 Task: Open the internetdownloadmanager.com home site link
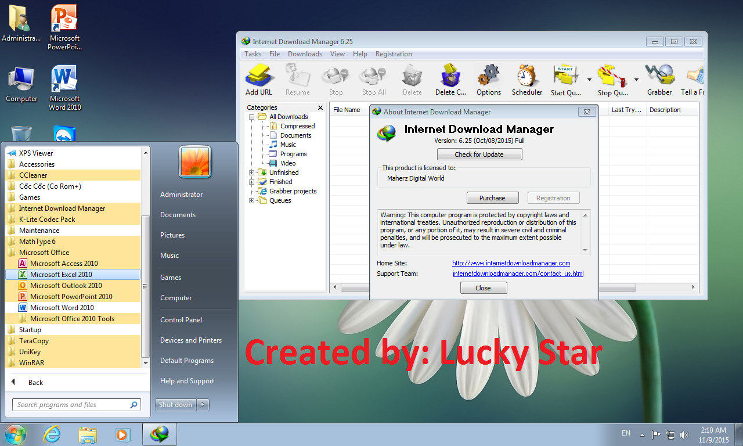511,263
